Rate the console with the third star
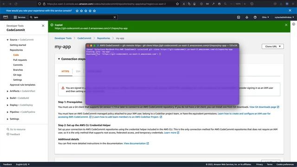Screen dimensions: 297x167 (x=86, y=11)
